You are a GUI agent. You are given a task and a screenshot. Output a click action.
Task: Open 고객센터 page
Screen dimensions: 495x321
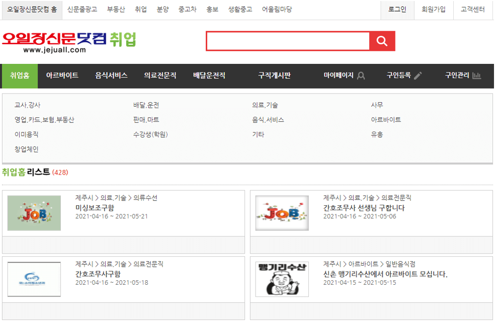click(472, 10)
